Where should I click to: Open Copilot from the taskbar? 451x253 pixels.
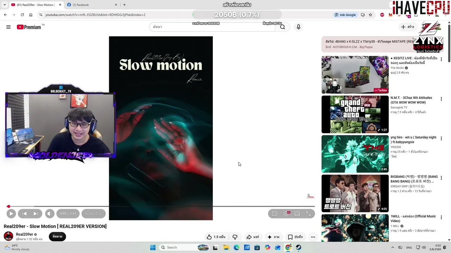pyautogui.click(x=268, y=247)
